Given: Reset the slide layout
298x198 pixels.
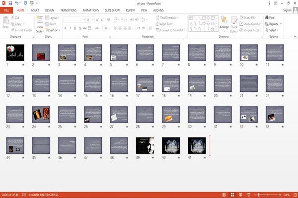Looking at the screenshot, I should [x=51, y=24].
